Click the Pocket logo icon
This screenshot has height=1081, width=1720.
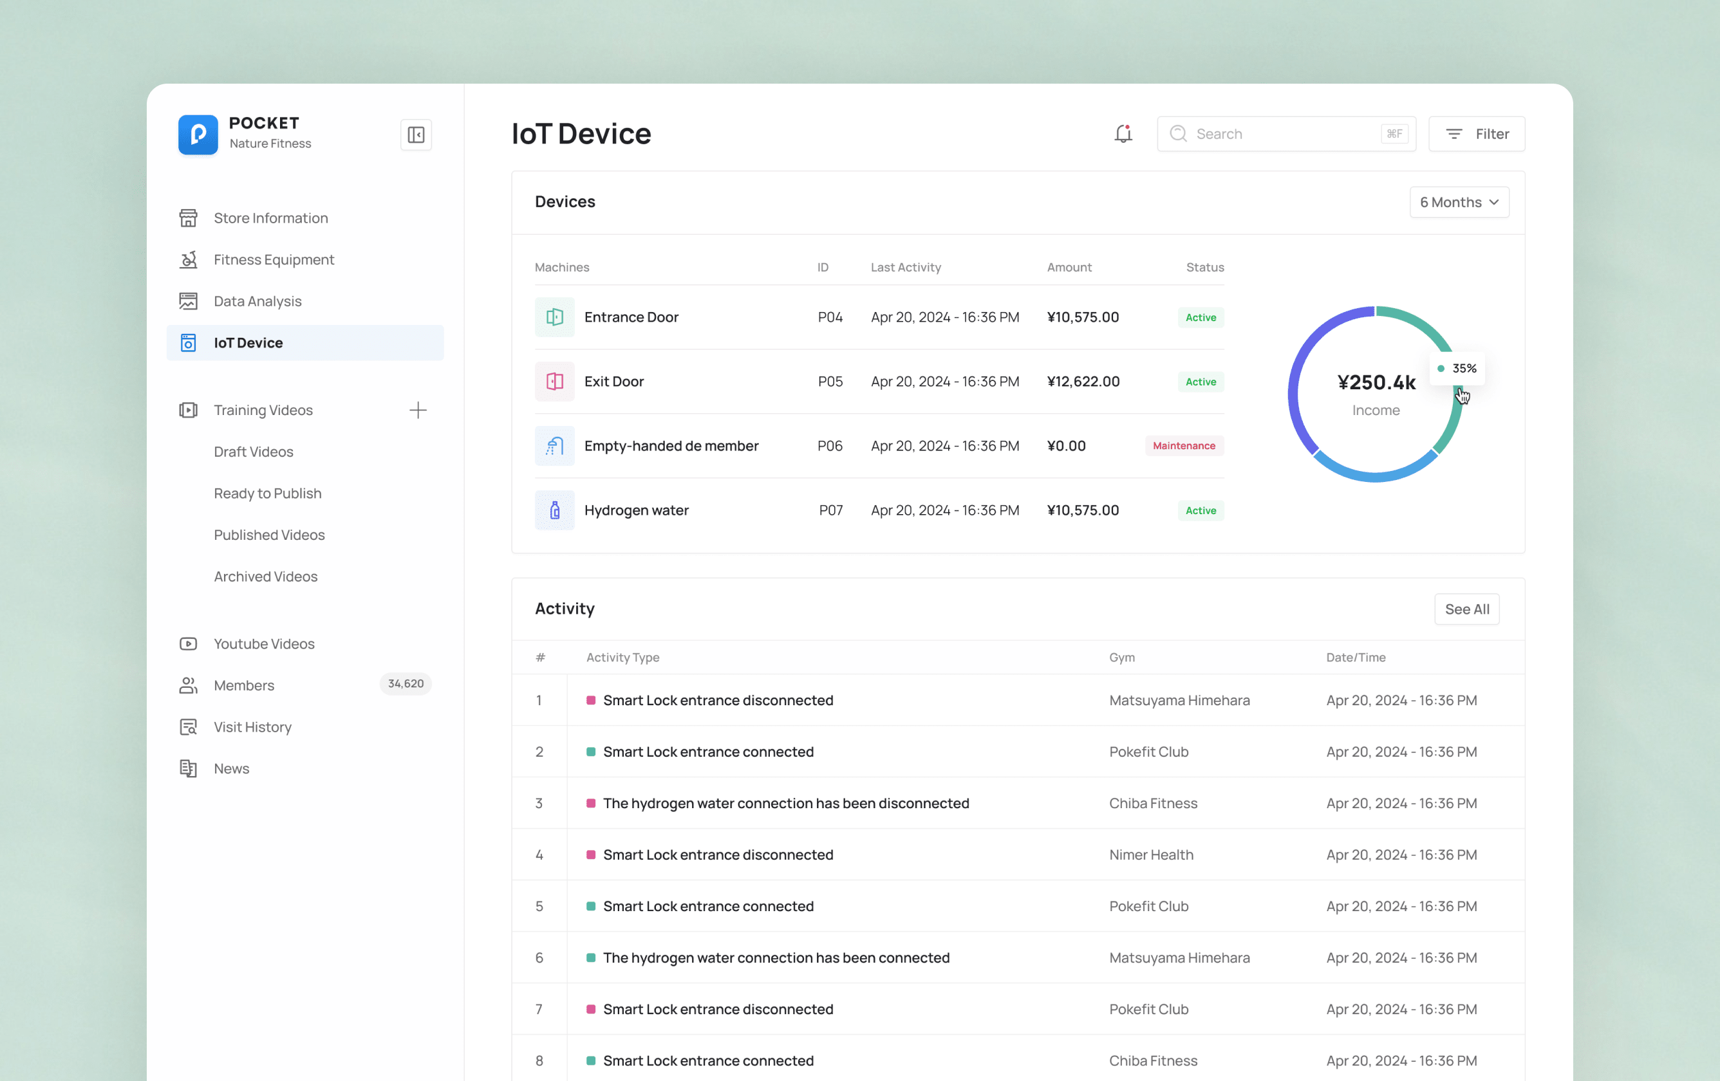pyautogui.click(x=198, y=134)
